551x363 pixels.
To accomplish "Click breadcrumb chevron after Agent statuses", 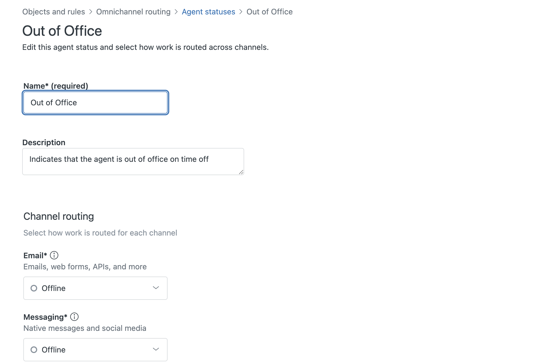I will 241,12.
